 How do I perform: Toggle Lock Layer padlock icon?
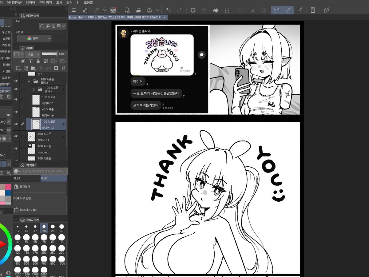38,61
